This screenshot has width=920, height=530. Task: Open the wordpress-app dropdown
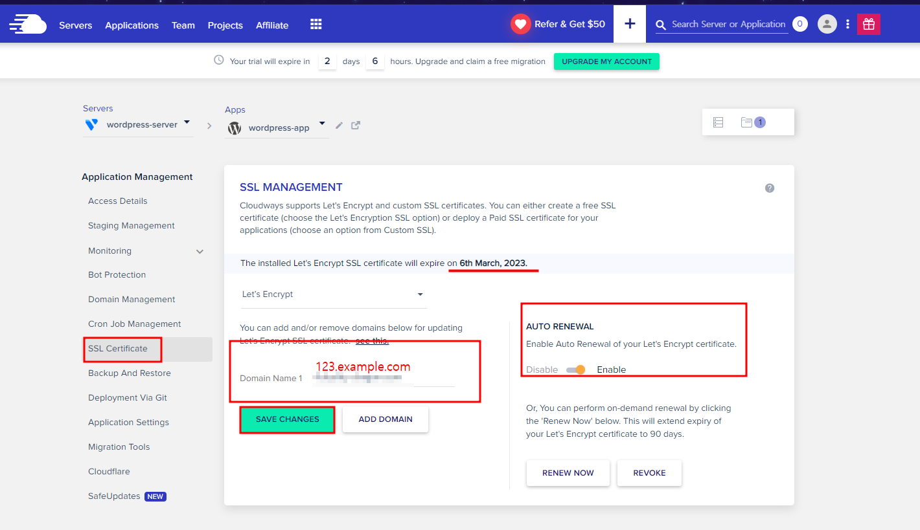pos(322,124)
